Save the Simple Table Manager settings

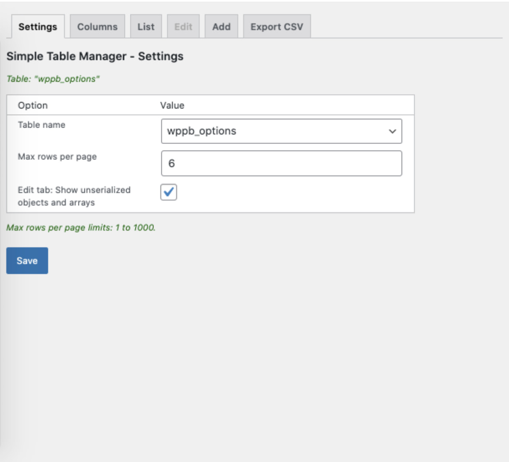pyautogui.click(x=27, y=259)
